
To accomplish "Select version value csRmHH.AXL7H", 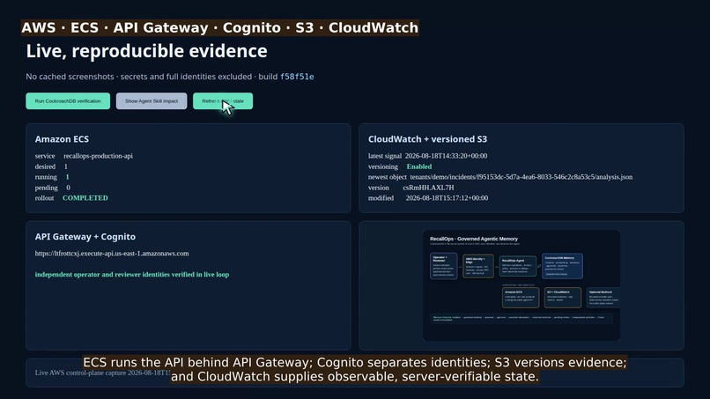I will [428, 188].
